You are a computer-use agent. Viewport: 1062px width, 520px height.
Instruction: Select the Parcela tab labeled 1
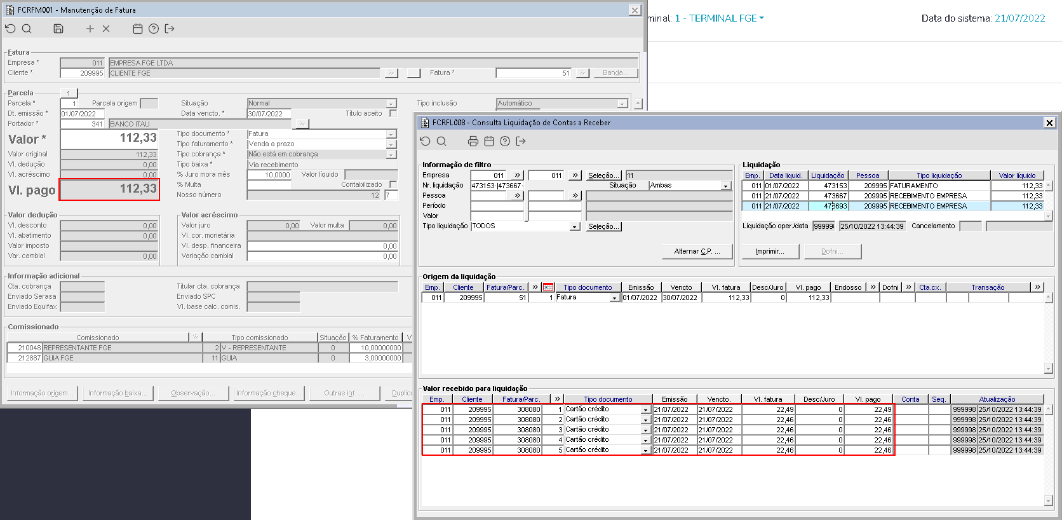[69, 93]
